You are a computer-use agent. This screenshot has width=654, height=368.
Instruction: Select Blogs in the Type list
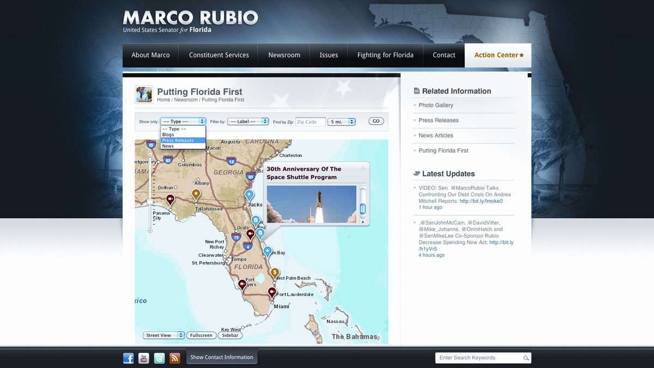tap(183, 135)
